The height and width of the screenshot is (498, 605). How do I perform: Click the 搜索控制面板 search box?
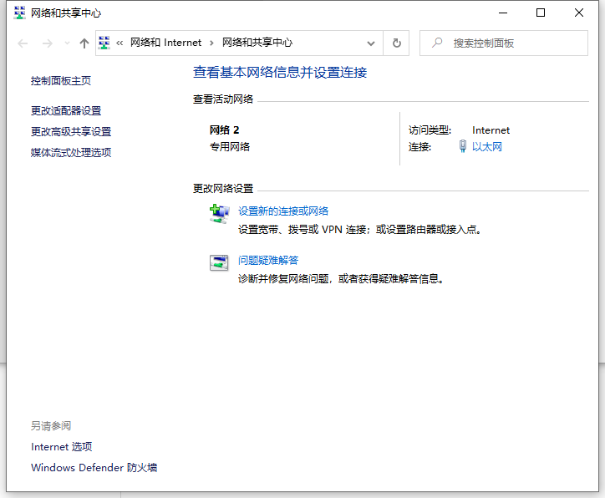tap(510, 43)
